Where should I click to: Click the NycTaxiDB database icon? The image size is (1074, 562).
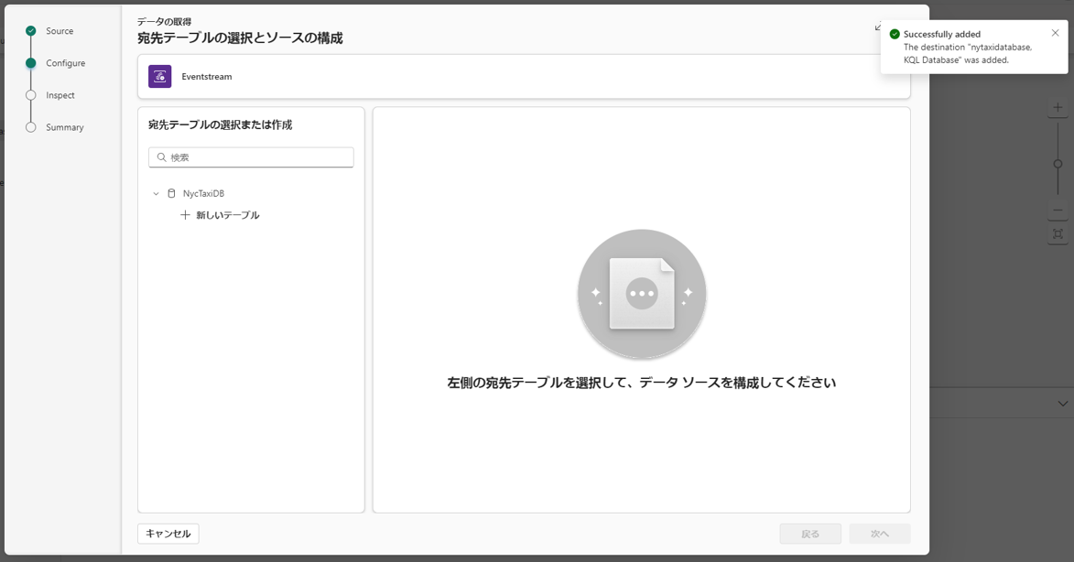[x=172, y=194]
